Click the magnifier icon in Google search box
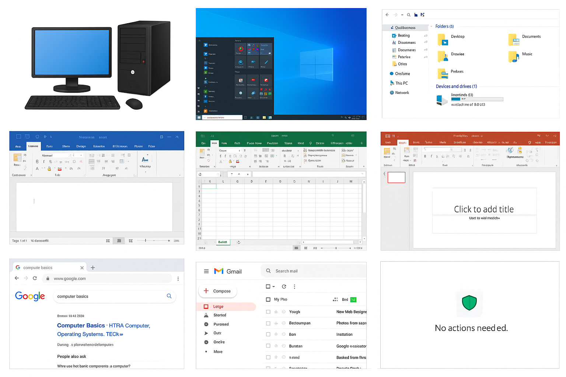 [x=169, y=296]
